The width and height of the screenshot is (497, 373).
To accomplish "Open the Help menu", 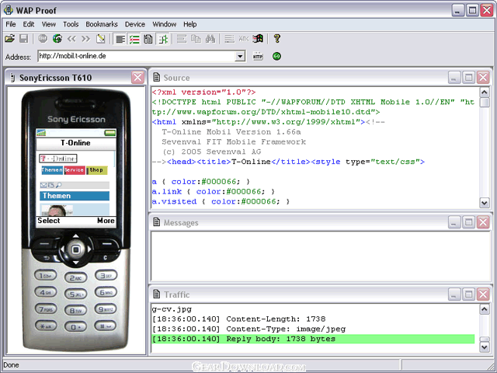I will coord(189,24).
